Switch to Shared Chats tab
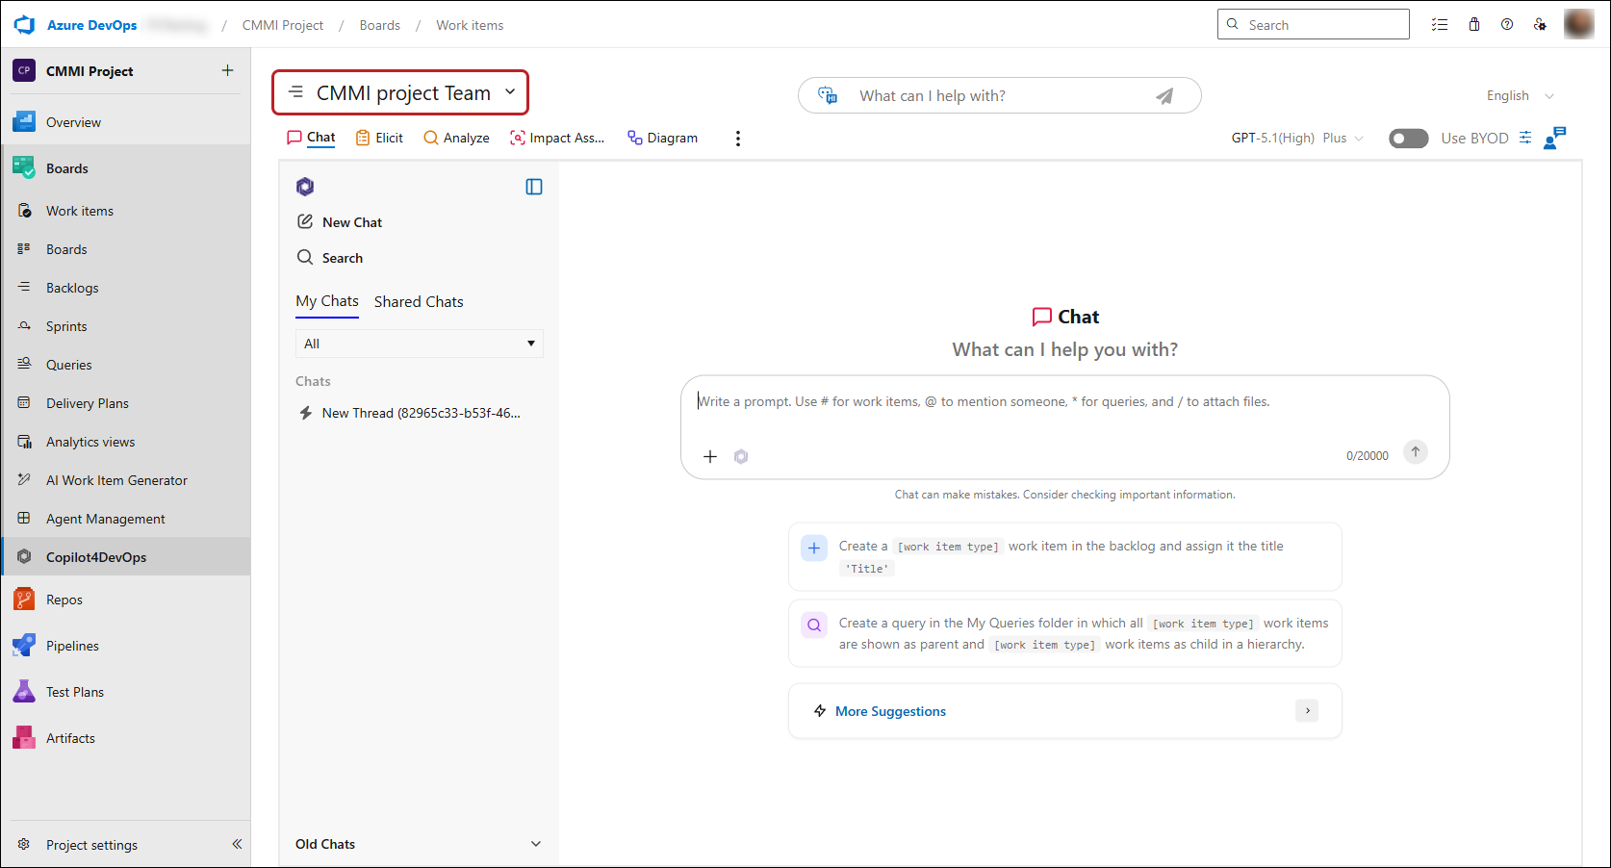This screenshot has width=1611, height=868. pos(419,301)
